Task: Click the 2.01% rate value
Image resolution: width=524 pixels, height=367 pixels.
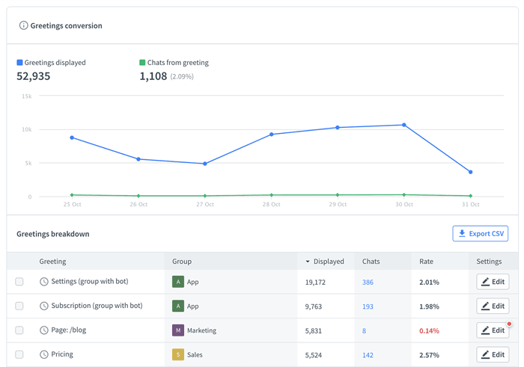Action: (x=430, y=283)
